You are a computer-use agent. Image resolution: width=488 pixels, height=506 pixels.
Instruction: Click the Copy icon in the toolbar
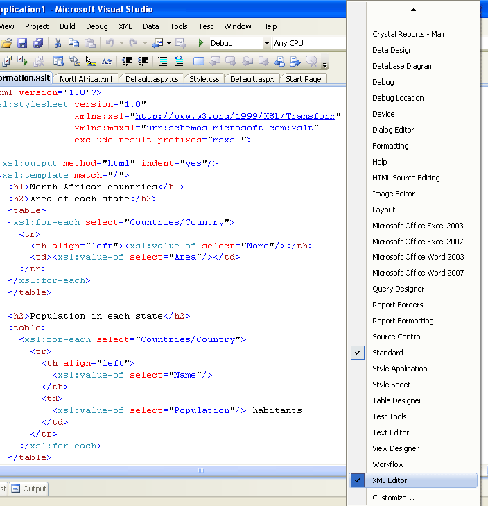coord(74,43)
